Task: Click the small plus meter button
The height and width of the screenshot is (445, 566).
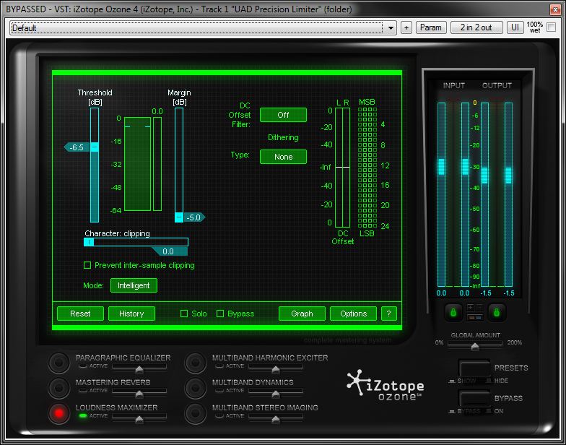Action: click(471, 308)
